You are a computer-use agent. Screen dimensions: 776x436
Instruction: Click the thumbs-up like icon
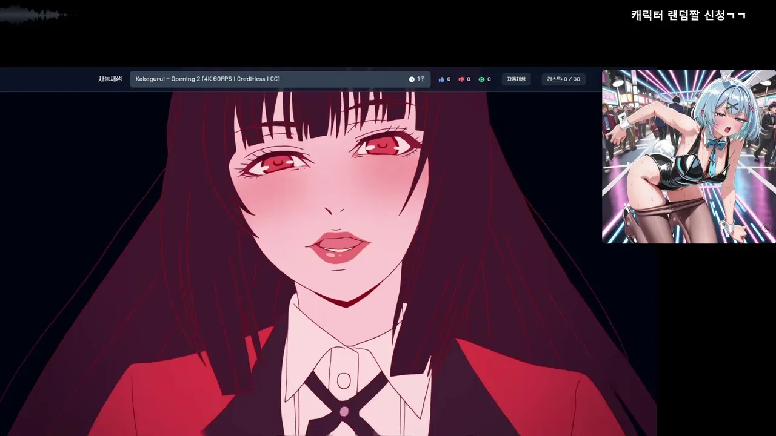pyautogui.click(x=441, y=79)
